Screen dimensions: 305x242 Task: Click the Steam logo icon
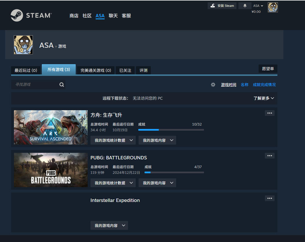tap(17, 15)
